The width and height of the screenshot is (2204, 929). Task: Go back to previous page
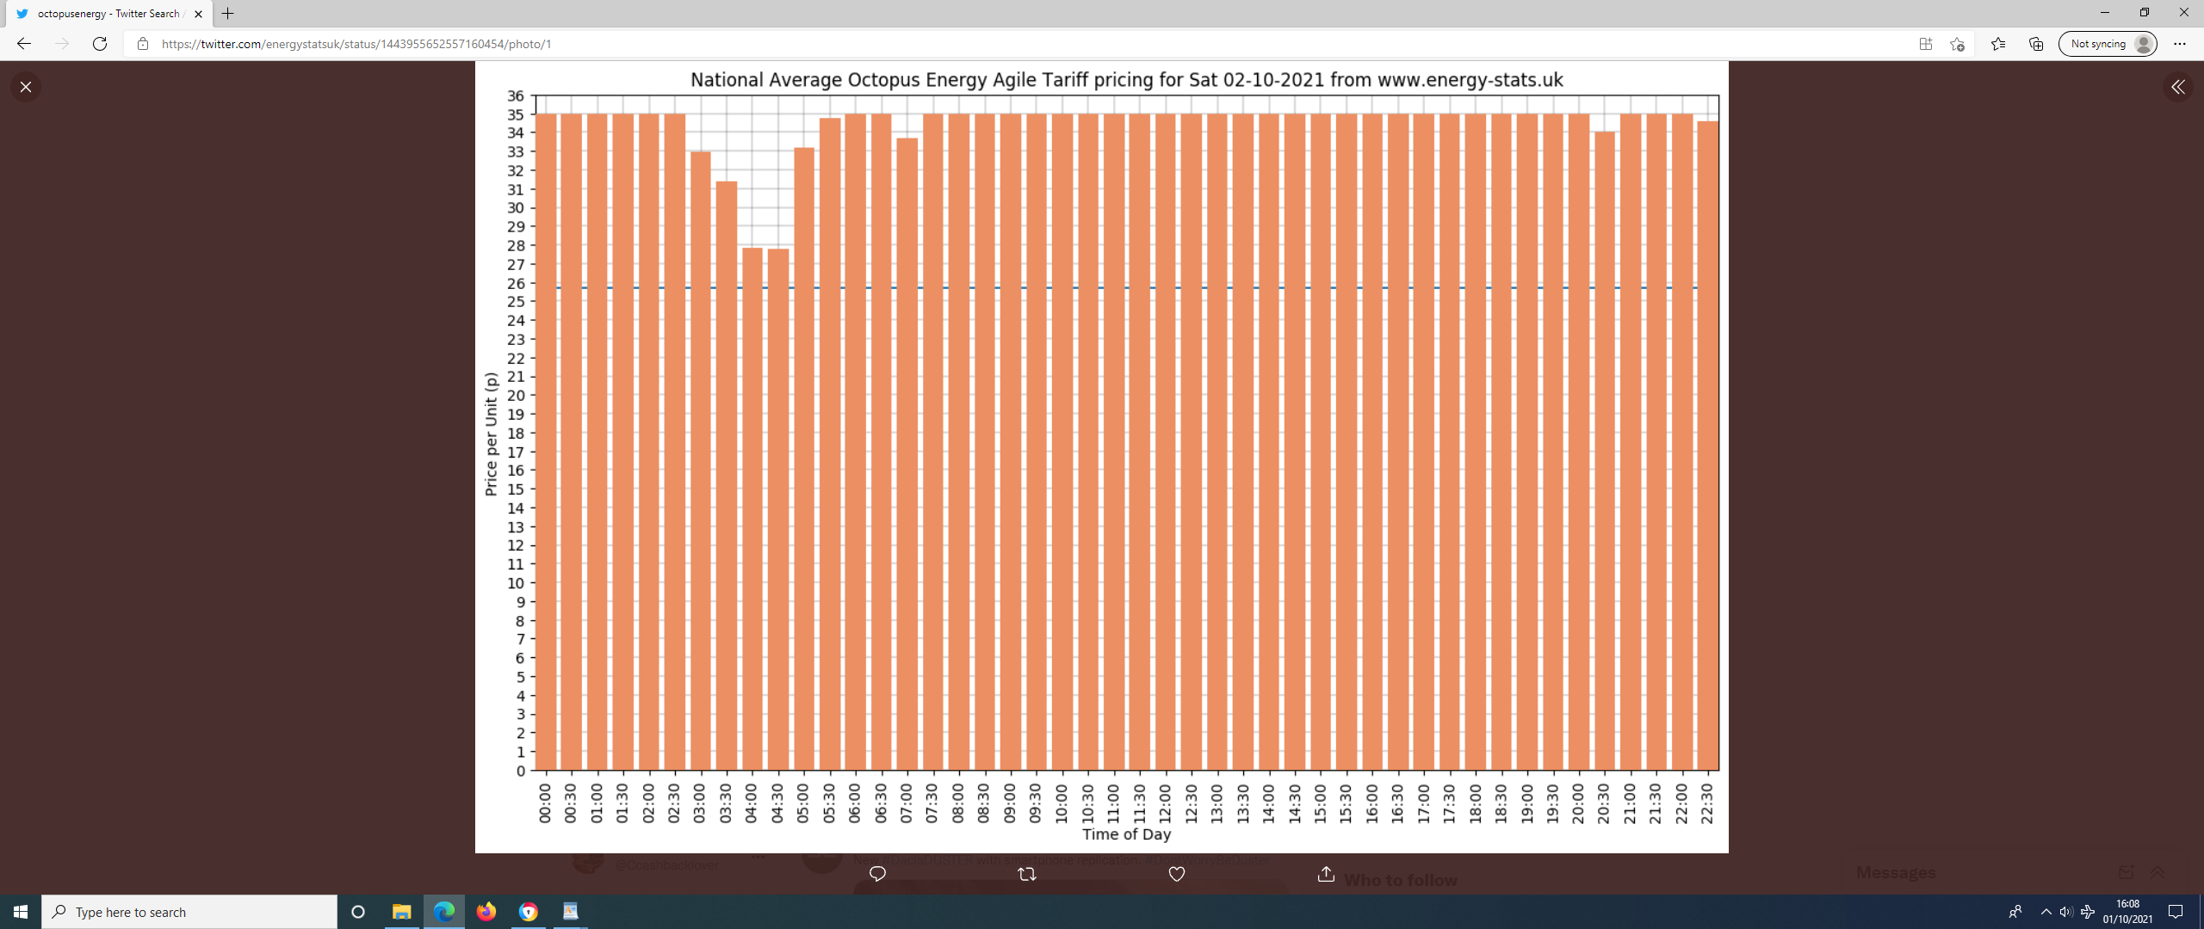coord(24,44)
